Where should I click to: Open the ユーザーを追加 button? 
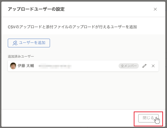point(29,43)
